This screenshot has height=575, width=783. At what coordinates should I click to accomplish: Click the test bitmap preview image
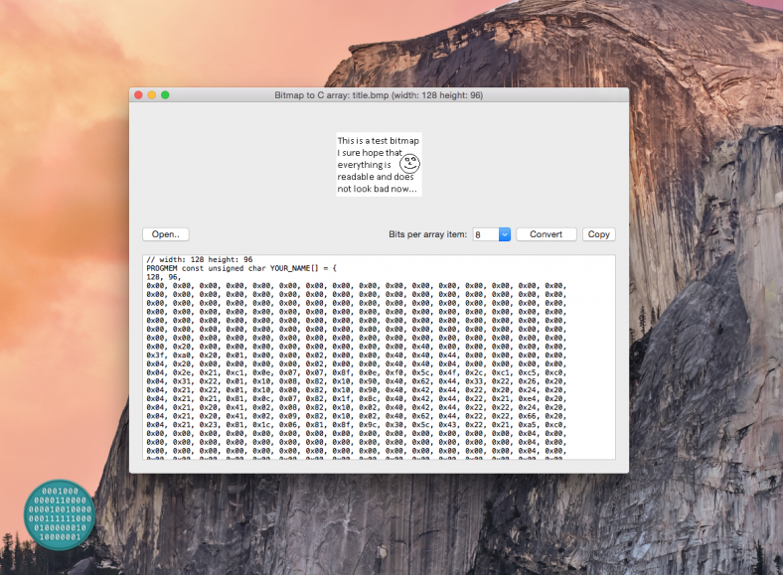click(x=379, y=164)
